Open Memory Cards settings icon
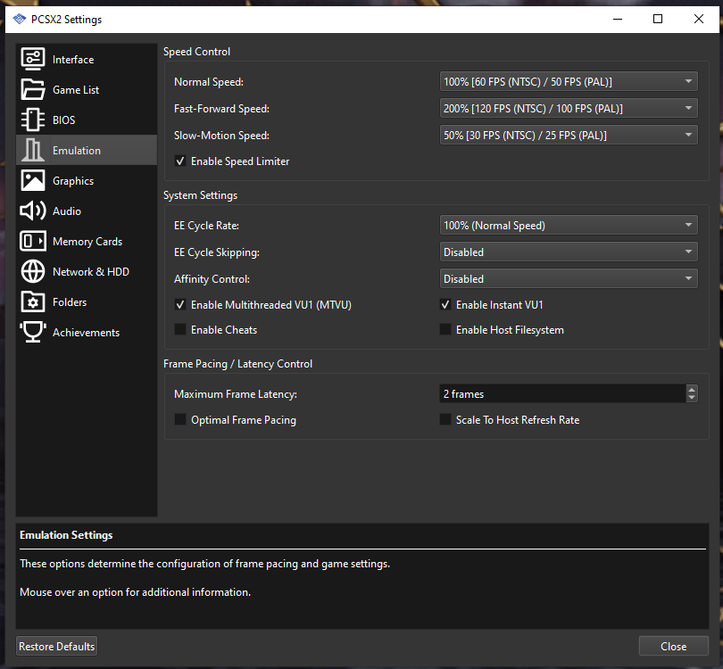This screenshot has height=669, width=723. pyautogui.click(x=33, y=241)
